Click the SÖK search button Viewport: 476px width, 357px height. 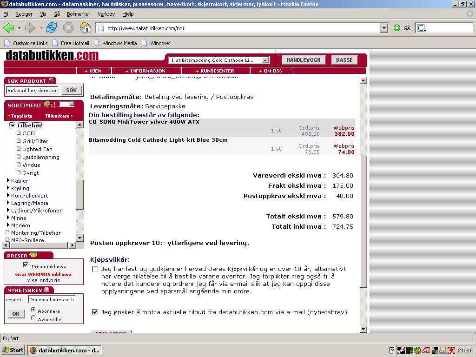[71, 90]
